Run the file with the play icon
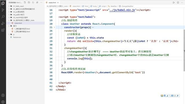 (x=174, y=3)
